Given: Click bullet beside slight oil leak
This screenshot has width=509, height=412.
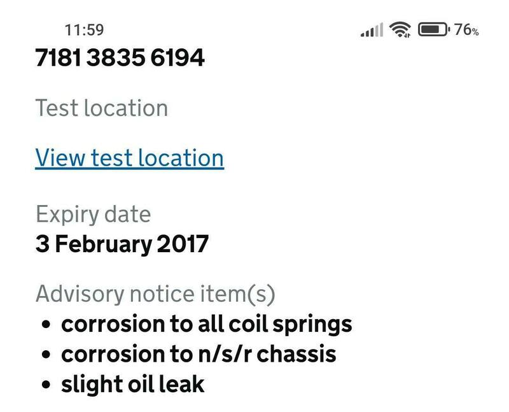Looking at the screenshot, I should tap(46, 385).
